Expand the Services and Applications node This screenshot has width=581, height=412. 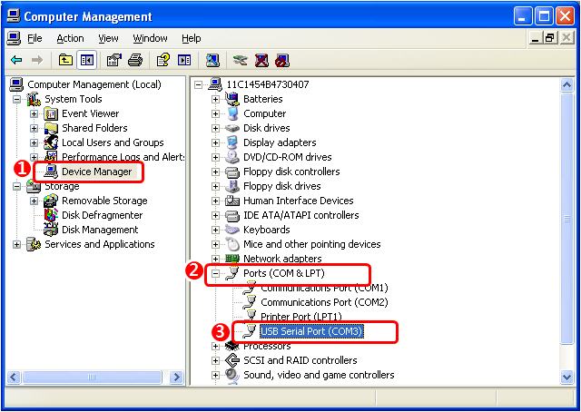17,244
